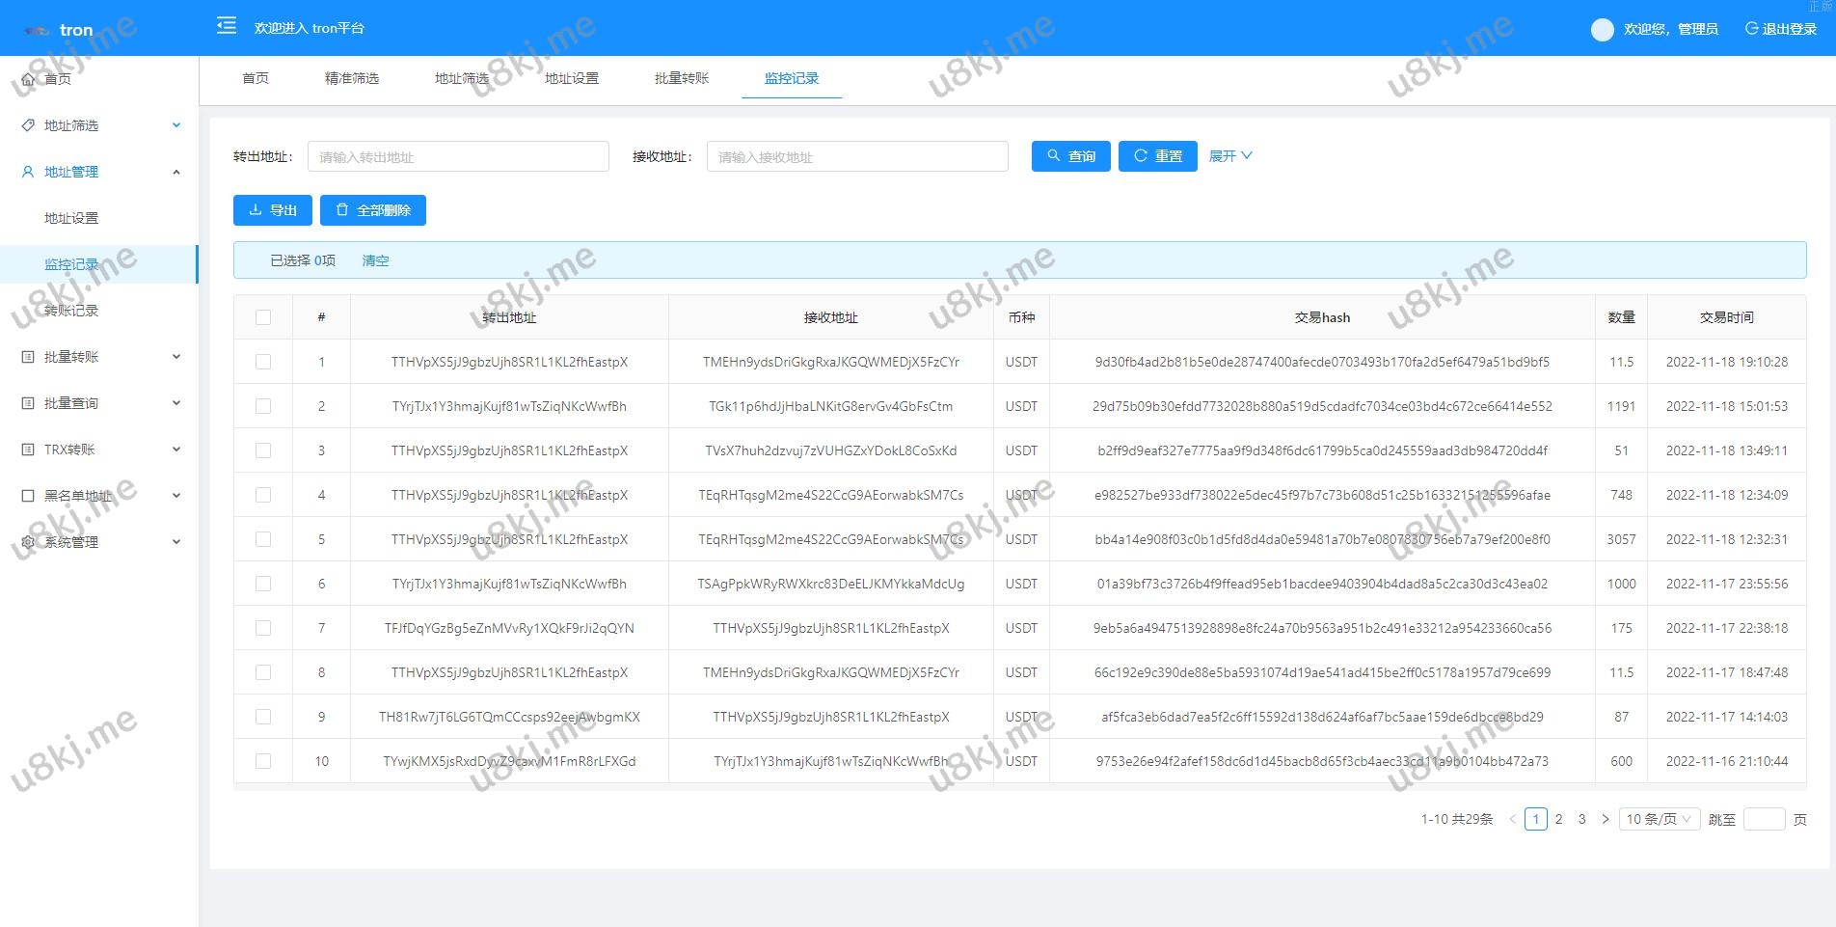Switch to the 精准筛选 tab

coord(352,78)
